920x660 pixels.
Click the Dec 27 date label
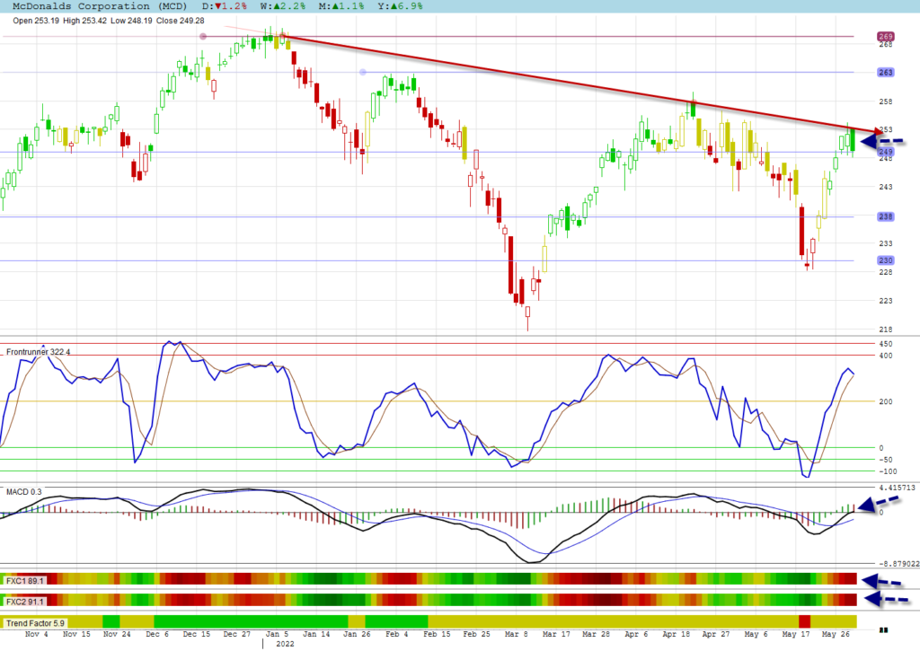[x=236, y=634]
